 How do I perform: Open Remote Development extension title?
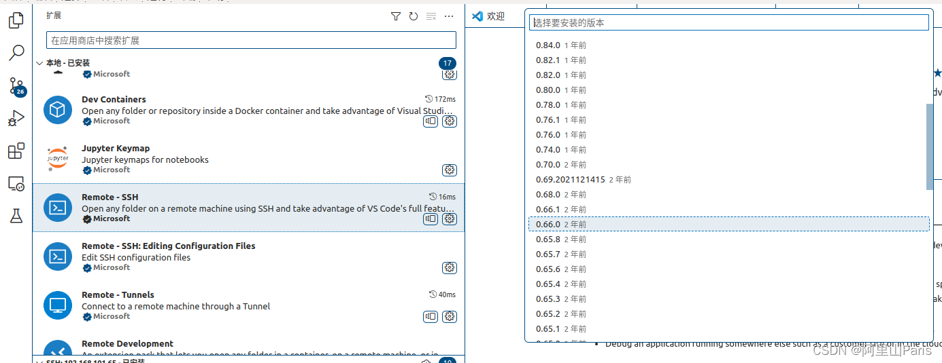tap(127, 343)
